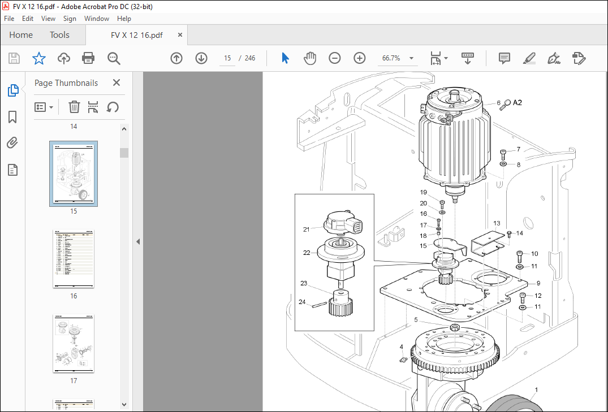Add file to starred bookmarks

click(39, 59)
